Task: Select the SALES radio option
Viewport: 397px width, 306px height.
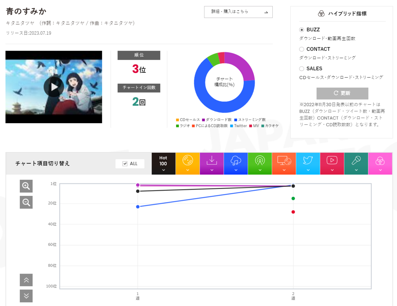Action: click(x=301, y=69)
